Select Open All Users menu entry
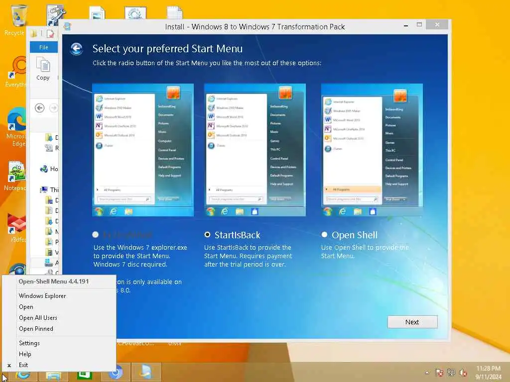 pos(38,318)
